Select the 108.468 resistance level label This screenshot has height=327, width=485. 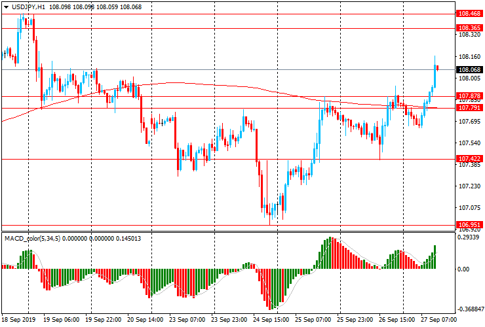(469, 14)
